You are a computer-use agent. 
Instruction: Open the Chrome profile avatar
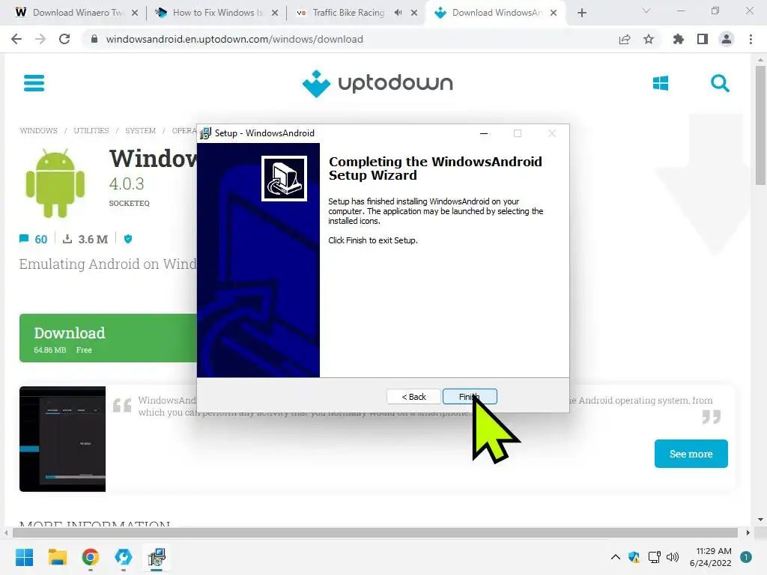point(727,39)
